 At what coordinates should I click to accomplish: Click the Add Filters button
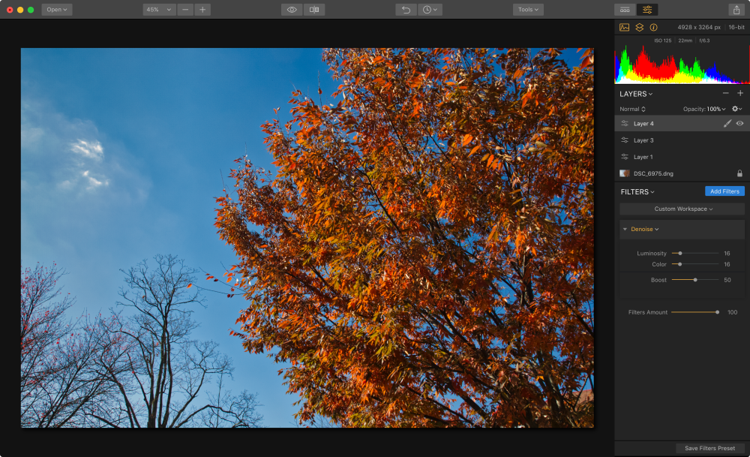click(724, 191)
